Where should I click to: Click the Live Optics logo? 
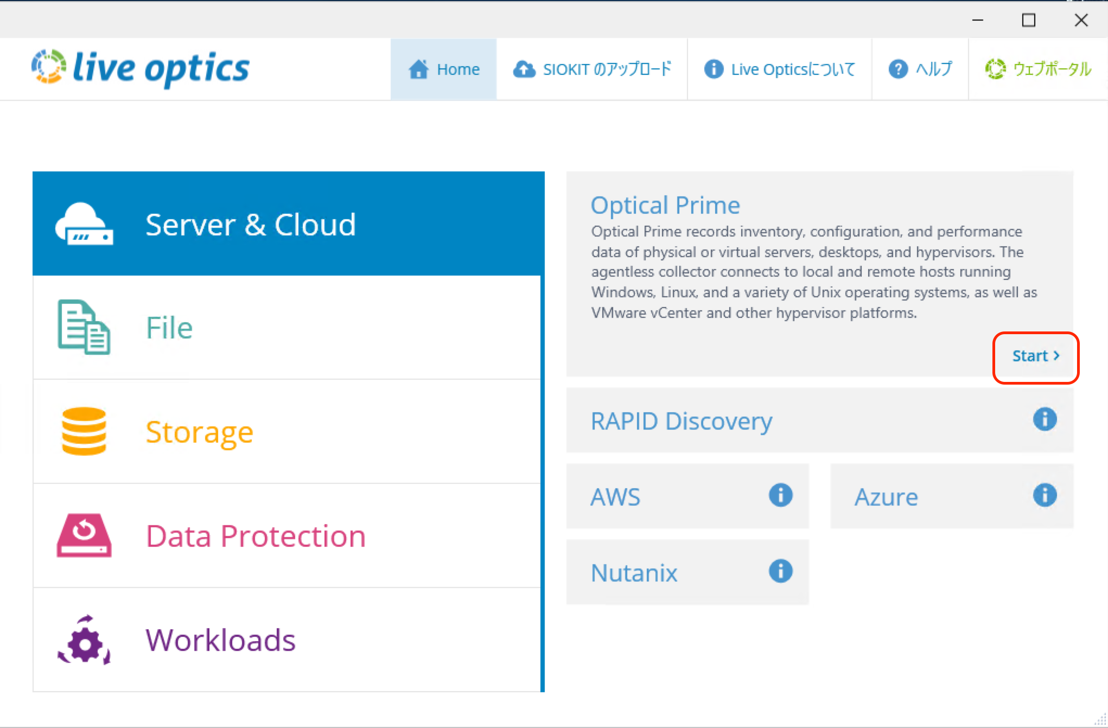pyautogui.click(x=140, y=67)
